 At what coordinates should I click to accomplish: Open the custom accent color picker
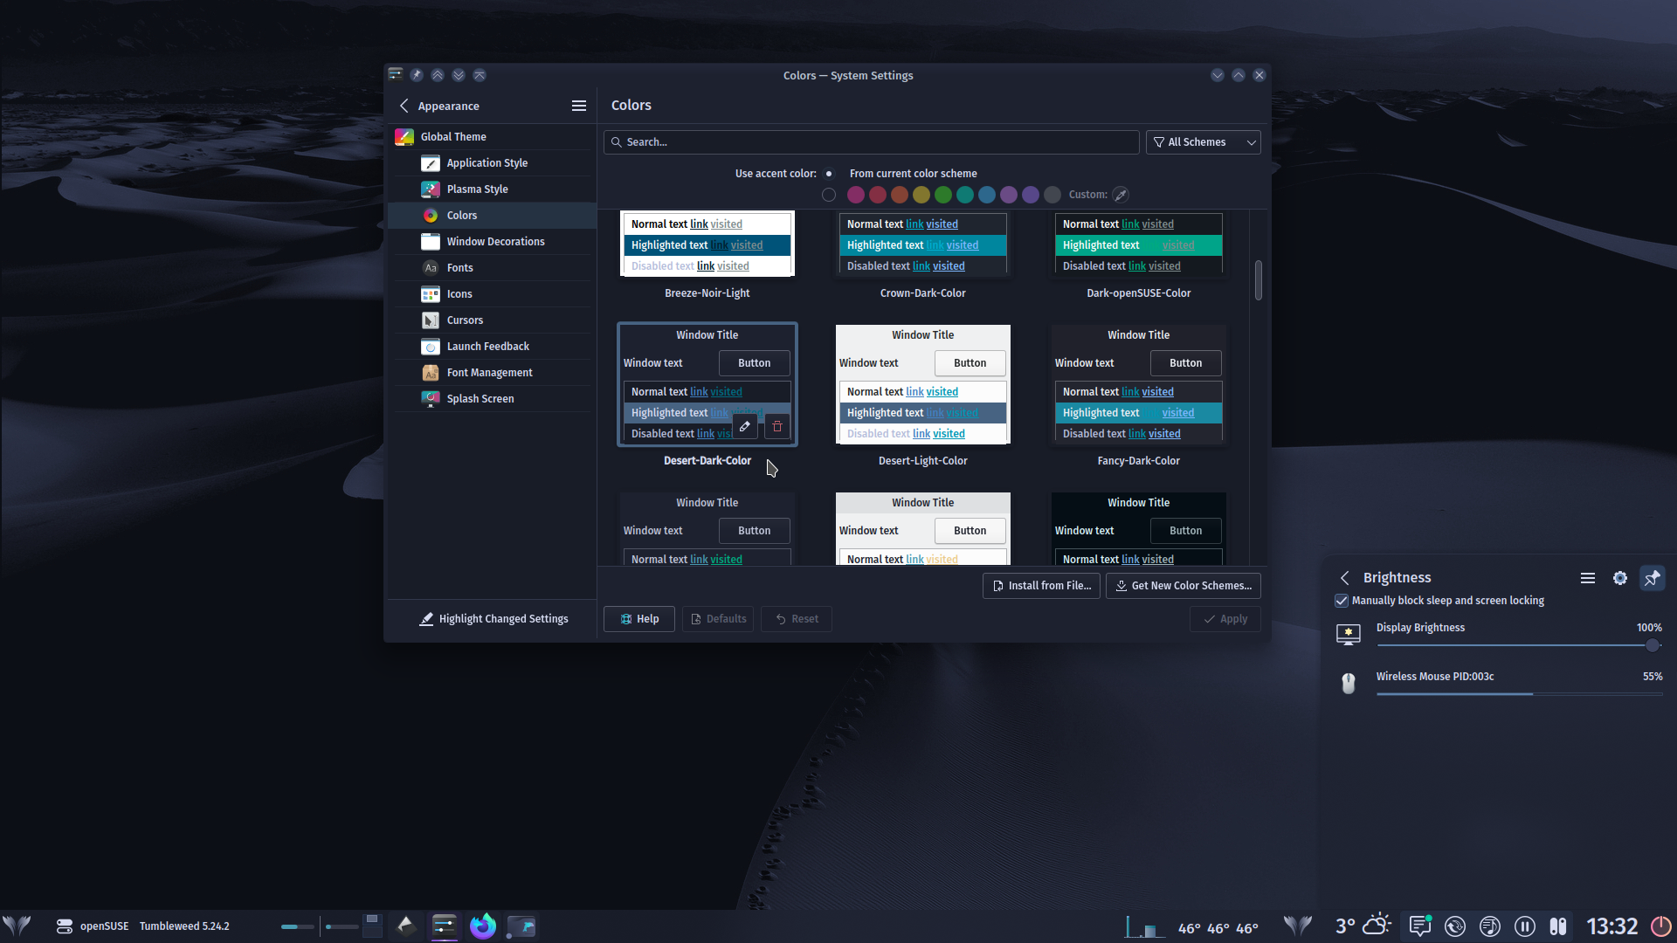tap(1121, 195)
